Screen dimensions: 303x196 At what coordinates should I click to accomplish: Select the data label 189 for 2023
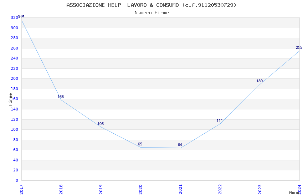point(260,81)
